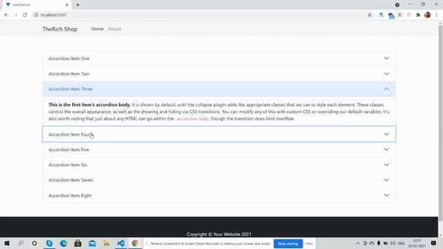Open a new browser tab
Image resolution: width=443 pixels, height=249 pixels.
pyautogui.click(x=78, y=5)
